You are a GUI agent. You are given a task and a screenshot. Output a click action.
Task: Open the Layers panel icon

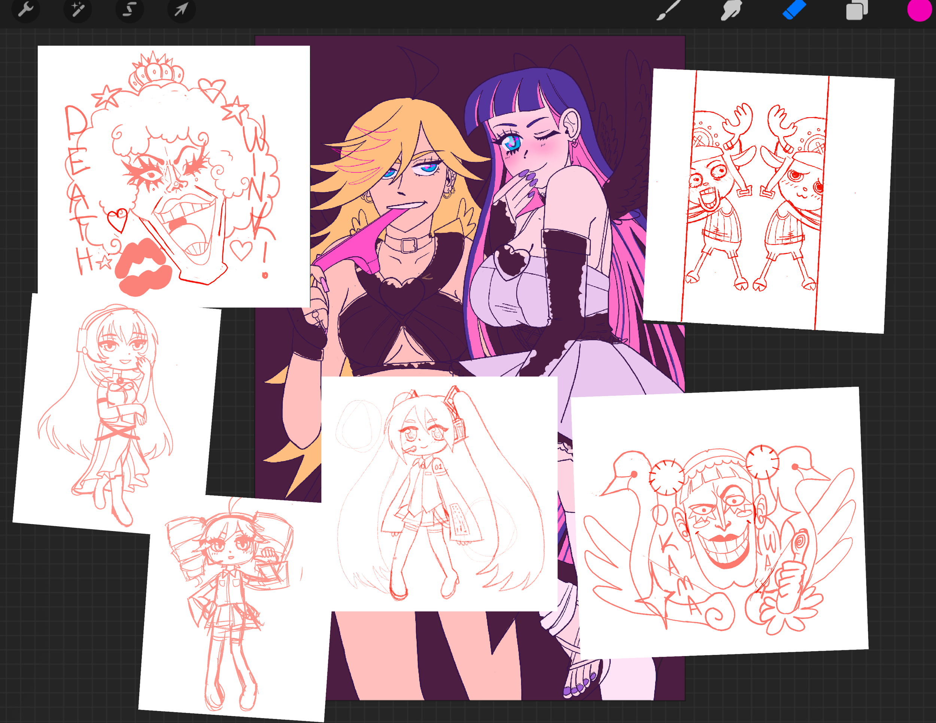(856, 10)
